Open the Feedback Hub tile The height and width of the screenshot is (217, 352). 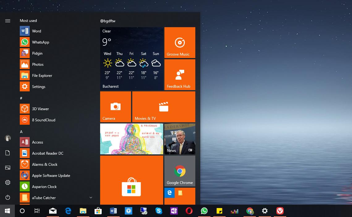180,75
